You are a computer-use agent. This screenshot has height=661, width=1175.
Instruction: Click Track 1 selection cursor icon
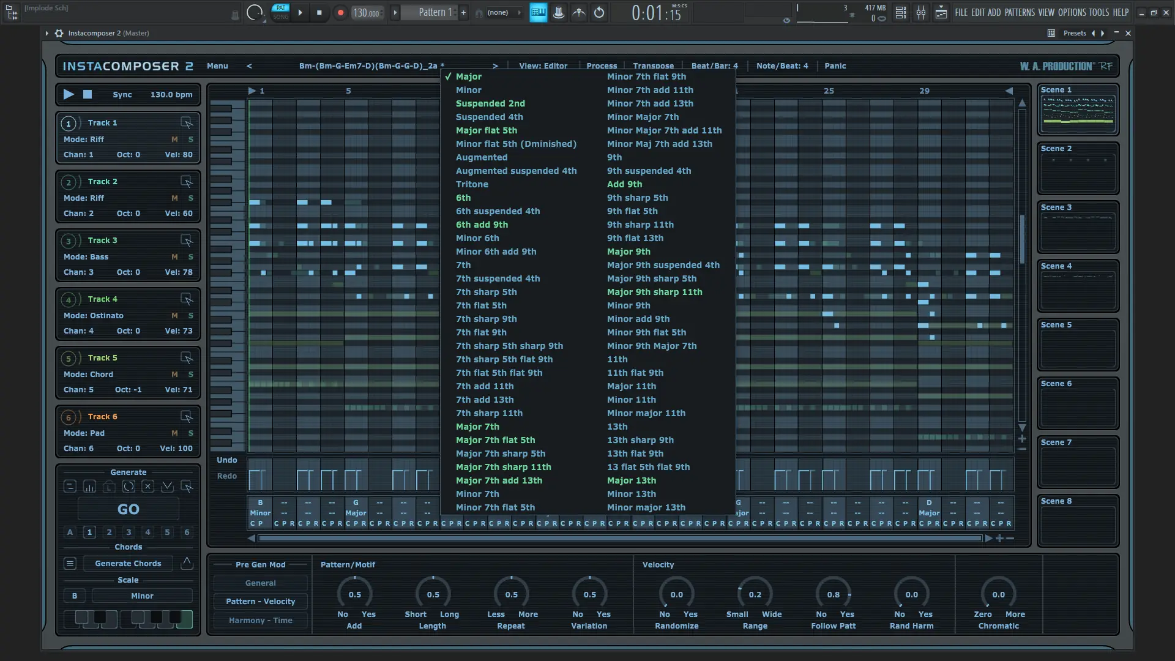[x=187, y=123]
